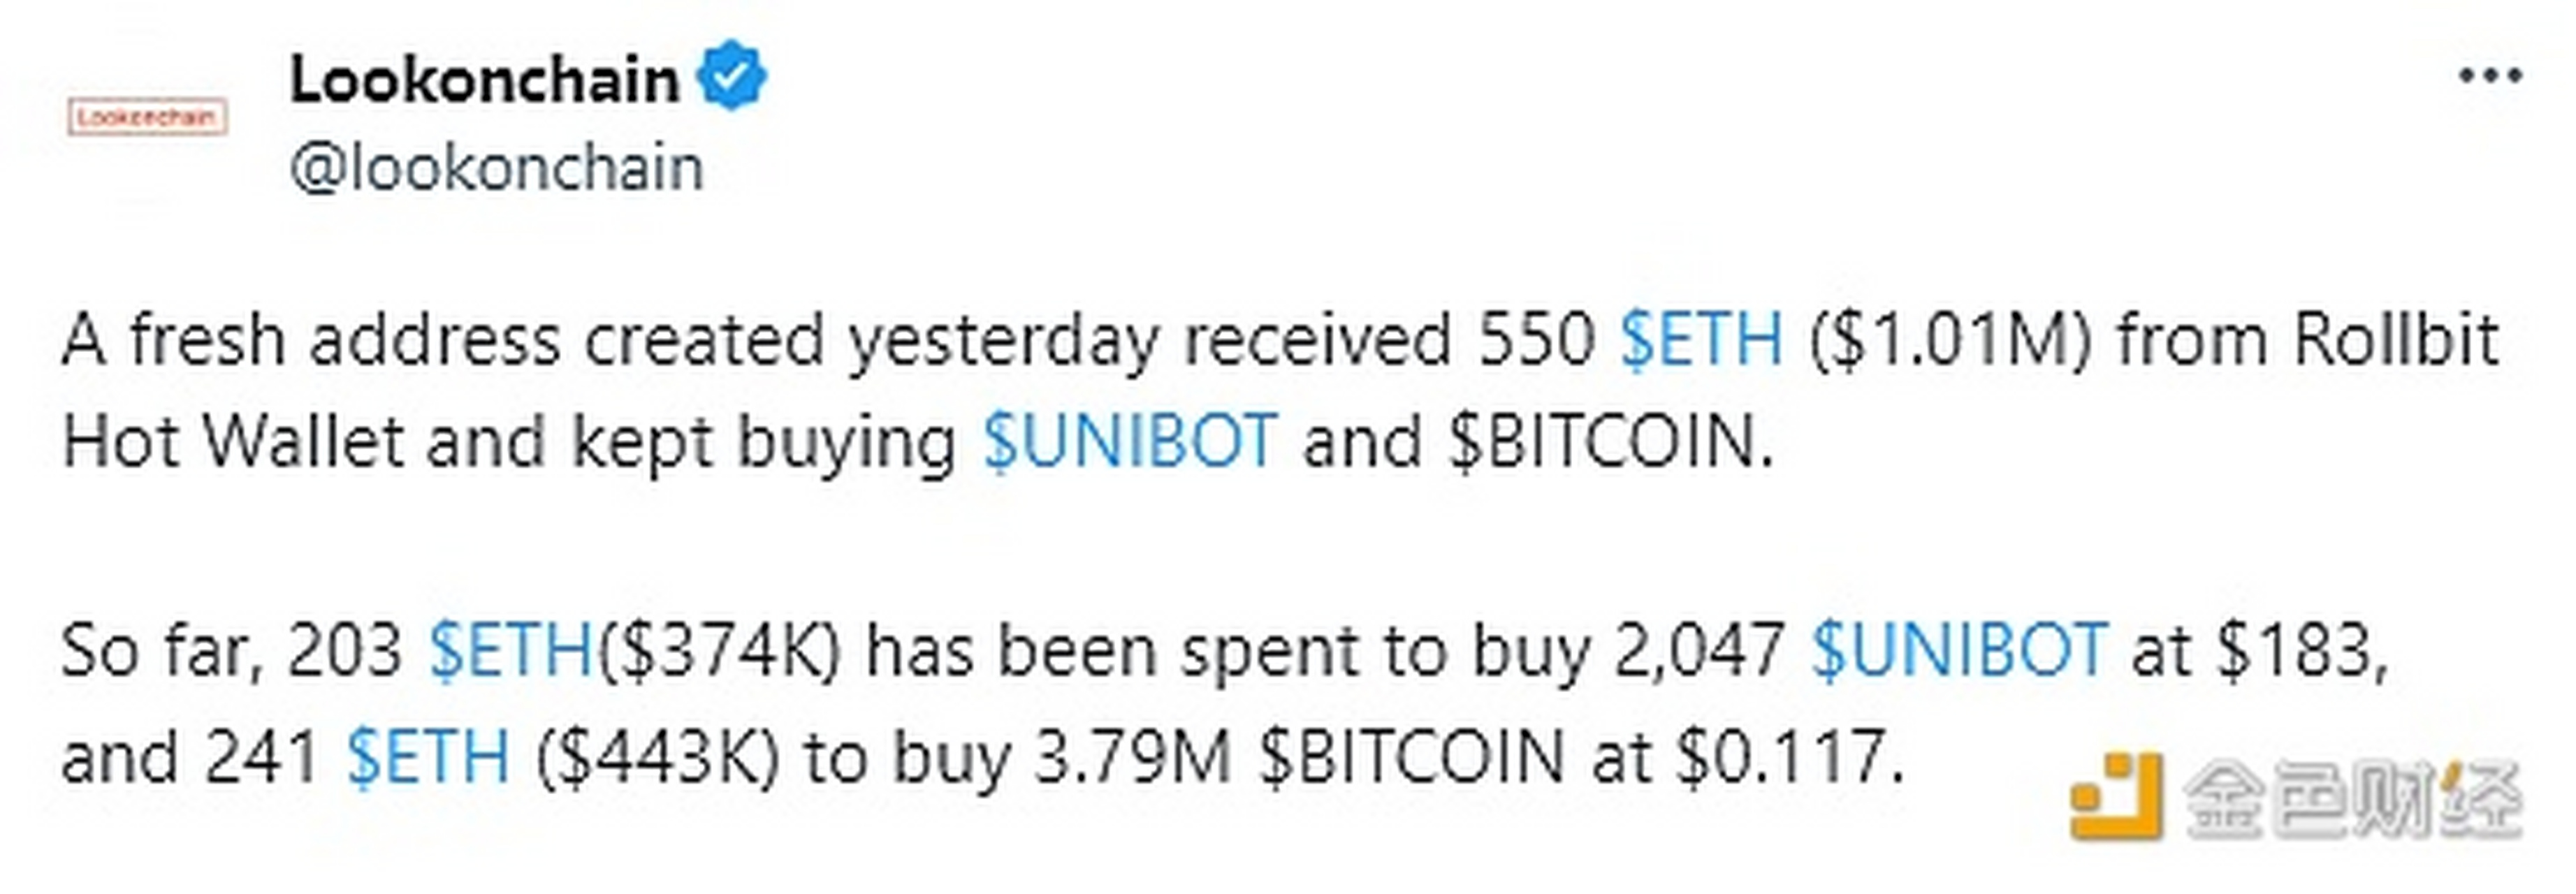
Task: Open the three-dot more options menu
Action: tap(2490, 76)
